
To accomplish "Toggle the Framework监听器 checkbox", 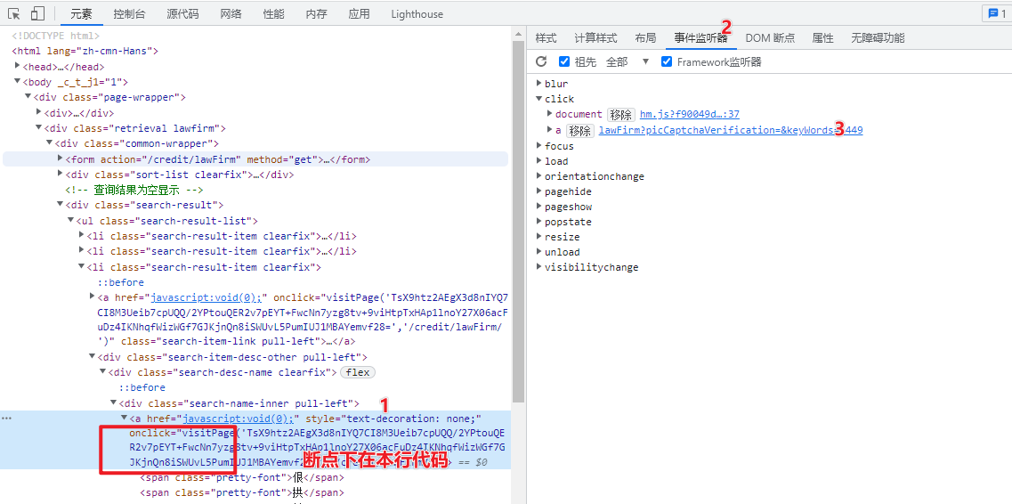I will (x=667, y=62).
